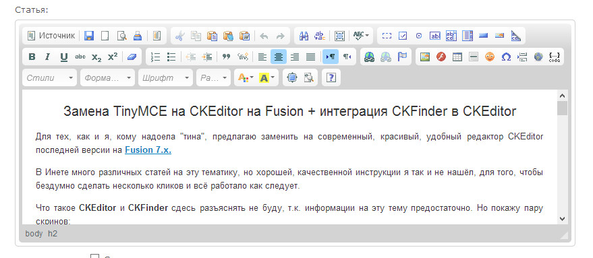Insert Table icon
The height and width of the screenshot is (258, 593).
coord(457,57)
